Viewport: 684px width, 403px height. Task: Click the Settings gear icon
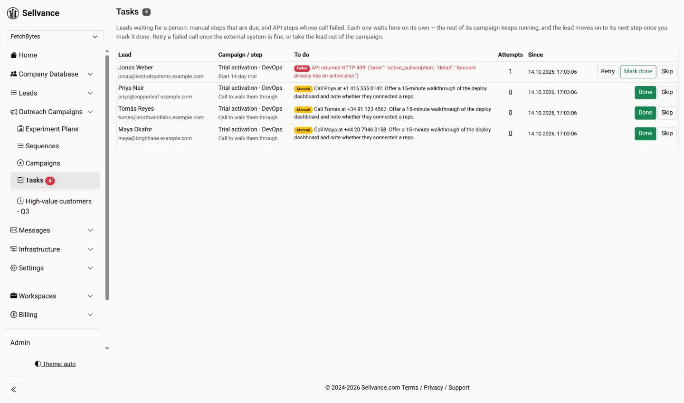tap(14, 268)
